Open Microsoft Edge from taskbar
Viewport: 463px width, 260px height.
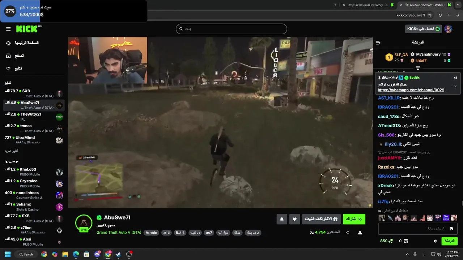tap(76, 254)
